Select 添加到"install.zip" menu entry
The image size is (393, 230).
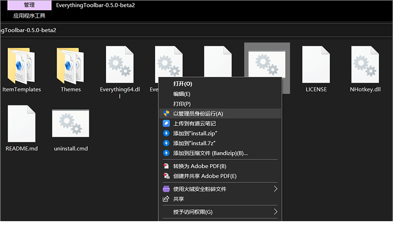click(220, 133)
